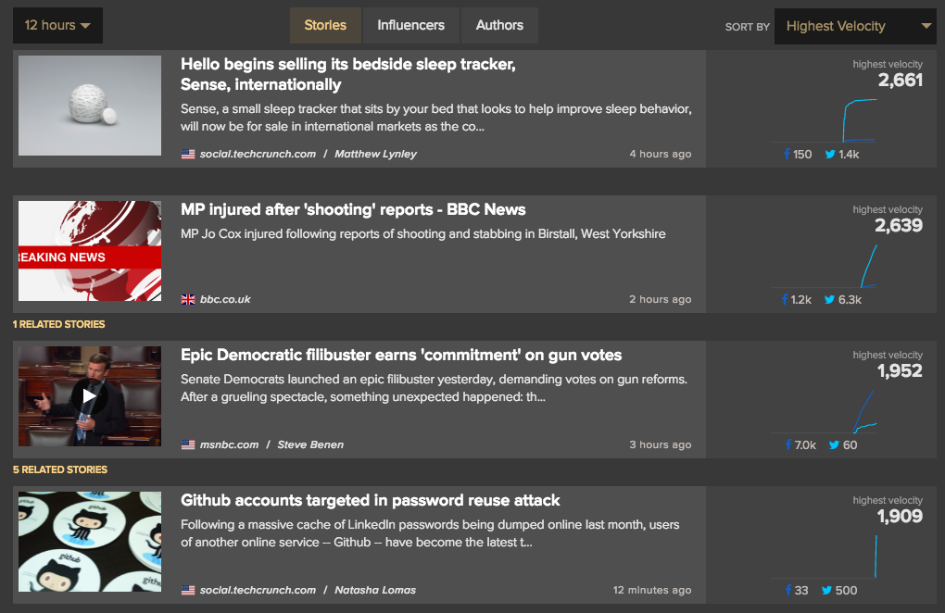Open the Github password reuse attack headline
The height and width of the screenshot is (613, 945).
[371, 501]
